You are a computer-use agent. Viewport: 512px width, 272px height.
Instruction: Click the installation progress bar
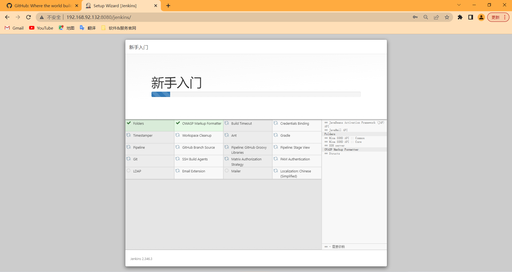tap(256, 94)
